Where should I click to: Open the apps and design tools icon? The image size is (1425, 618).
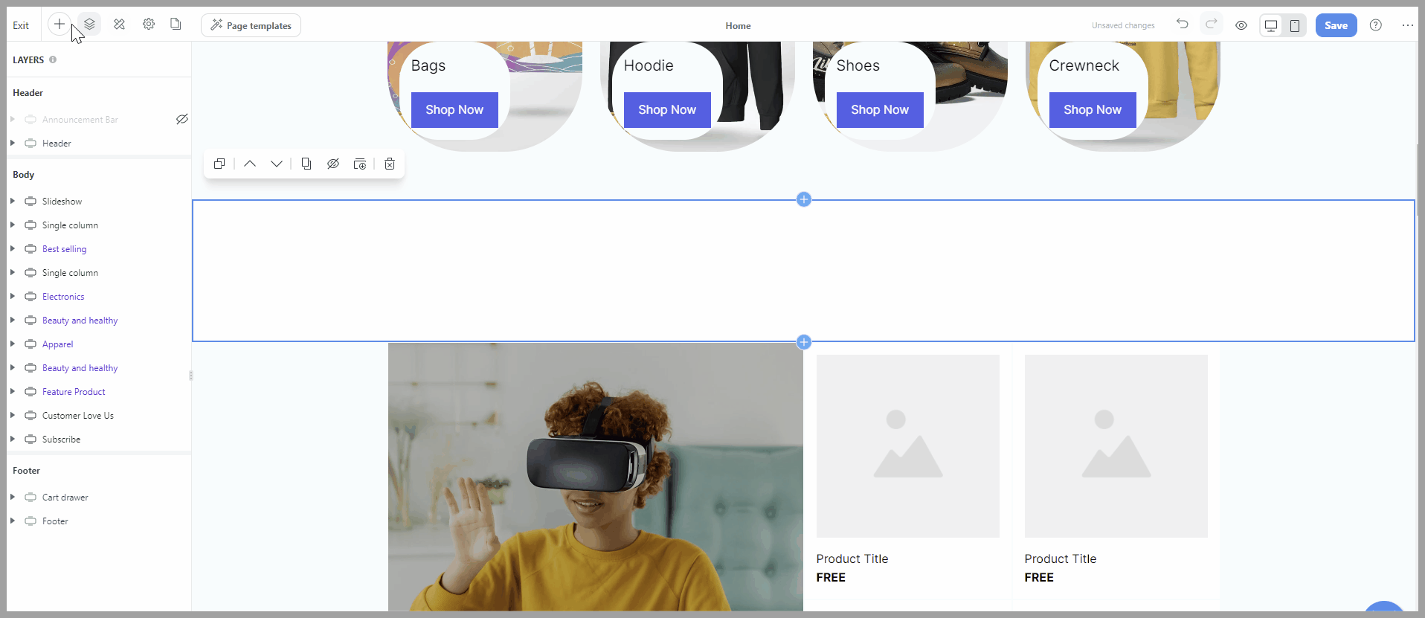point(119,25)
